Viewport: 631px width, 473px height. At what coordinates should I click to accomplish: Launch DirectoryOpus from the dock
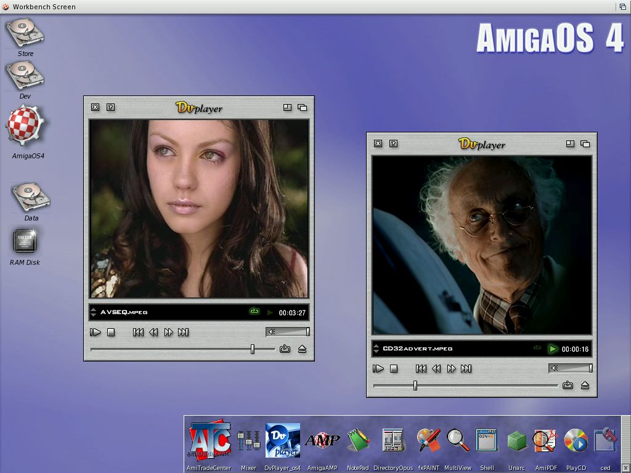(x=393, y=440)
